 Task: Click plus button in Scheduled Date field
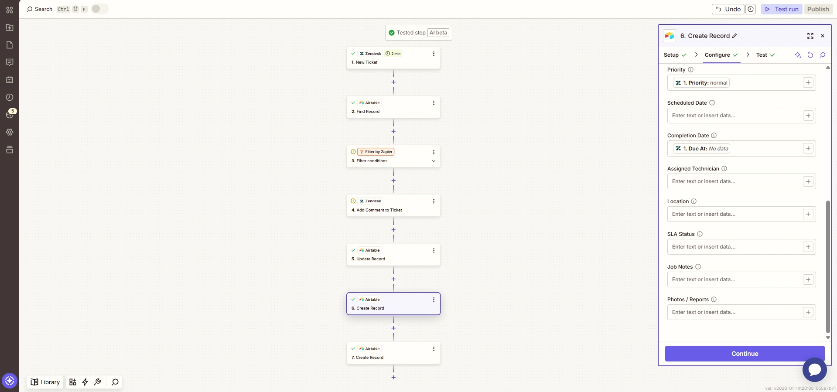click(808, 116)
